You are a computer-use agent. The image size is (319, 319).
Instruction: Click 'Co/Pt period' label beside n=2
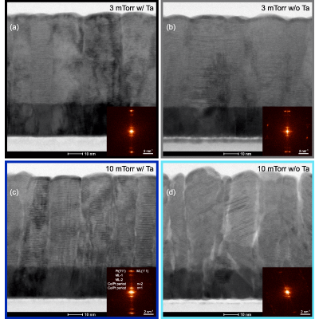point(116,284)
